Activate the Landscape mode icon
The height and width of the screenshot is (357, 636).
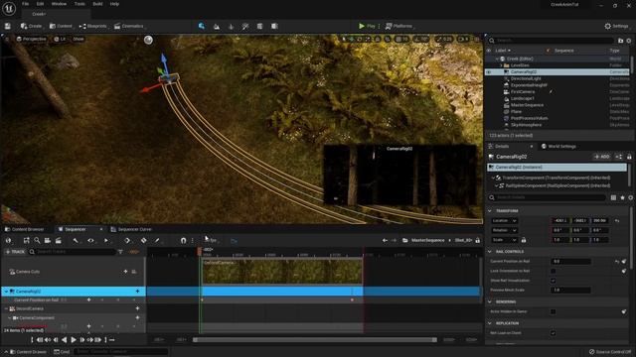[x=217, y=27]
